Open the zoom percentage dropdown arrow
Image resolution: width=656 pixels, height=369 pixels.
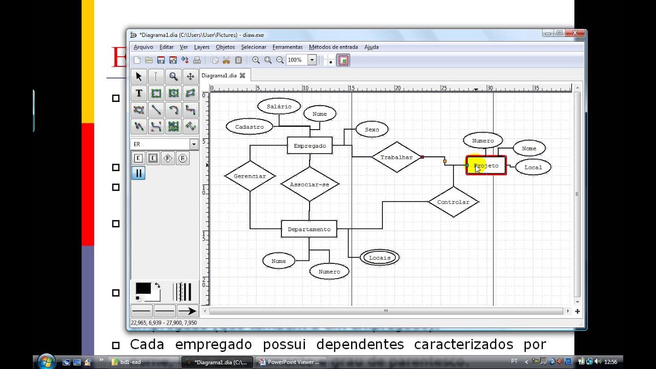312,60
